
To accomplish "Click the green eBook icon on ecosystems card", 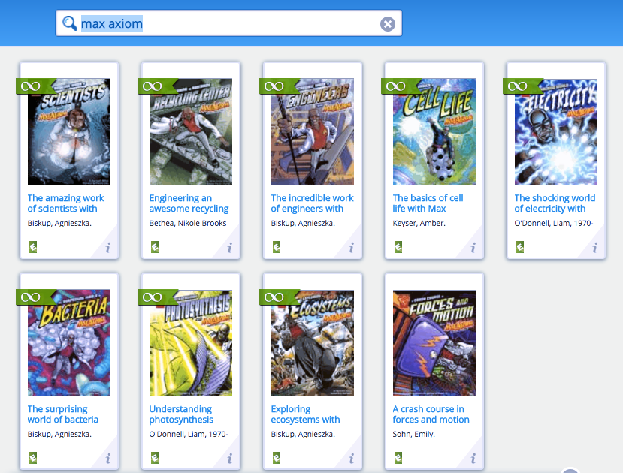I will tap(277, 458).
